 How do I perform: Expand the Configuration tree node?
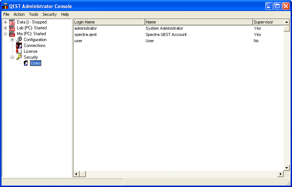tap(12, 40)
